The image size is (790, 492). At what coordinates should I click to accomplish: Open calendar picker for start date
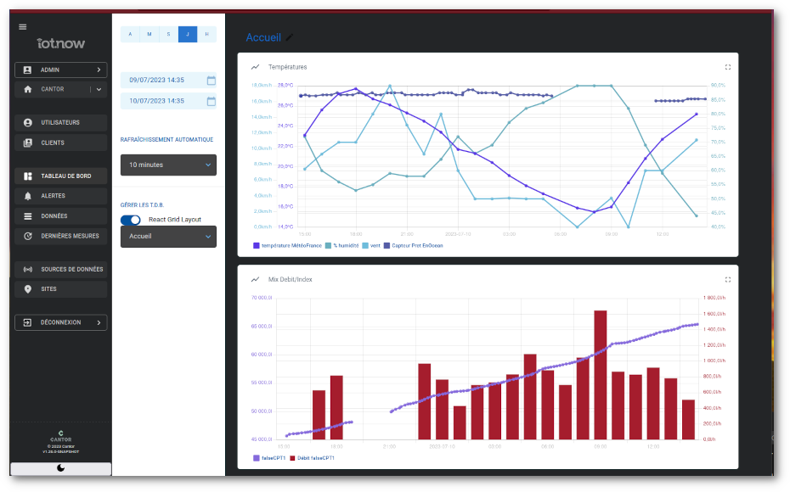tap(212, 80)
